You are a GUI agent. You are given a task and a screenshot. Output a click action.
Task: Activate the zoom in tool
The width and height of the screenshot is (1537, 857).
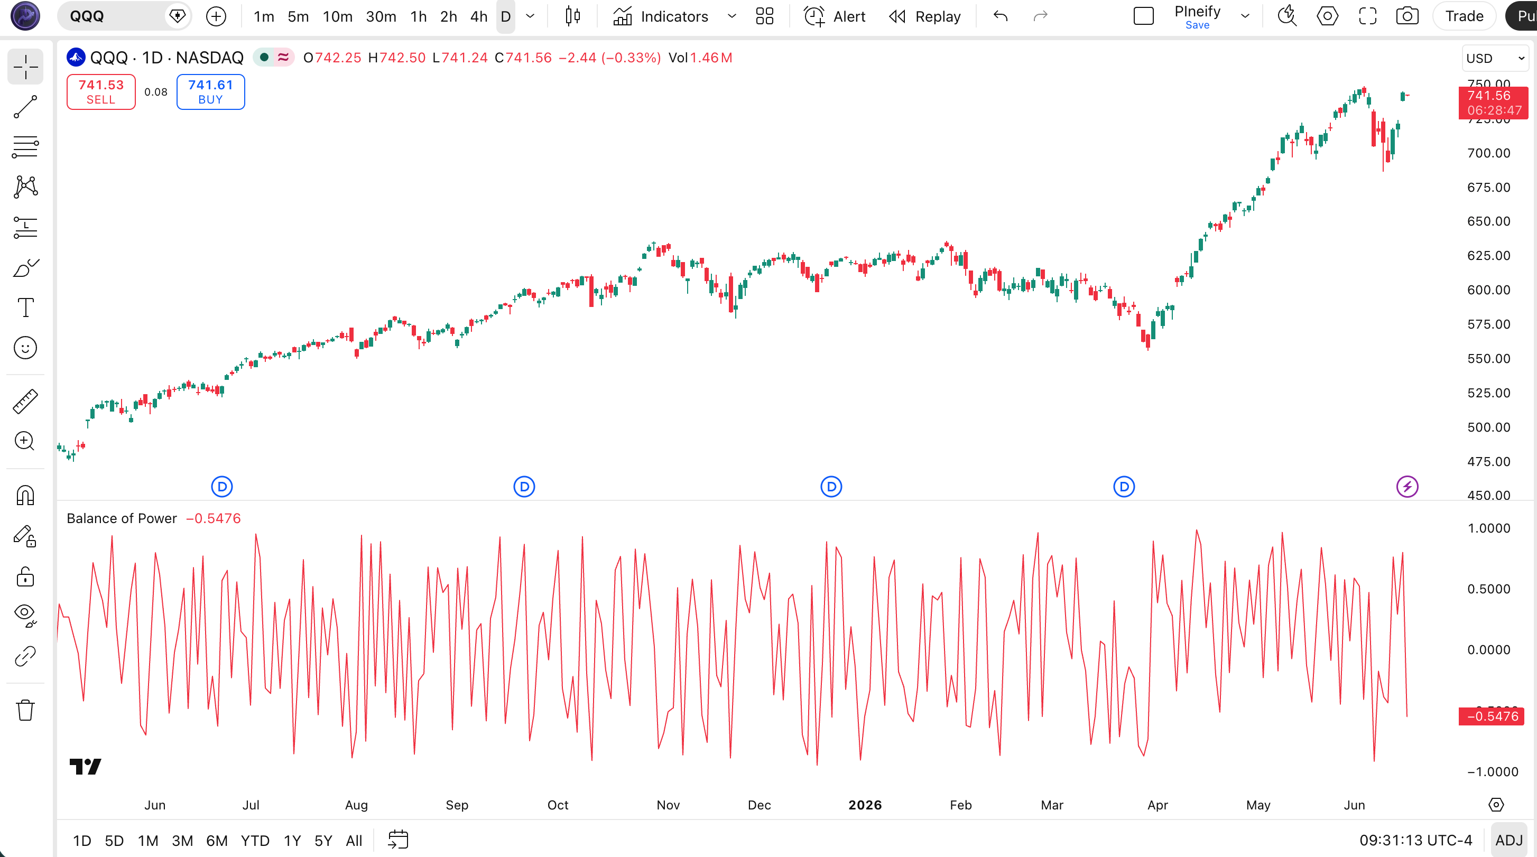(25, 441)
